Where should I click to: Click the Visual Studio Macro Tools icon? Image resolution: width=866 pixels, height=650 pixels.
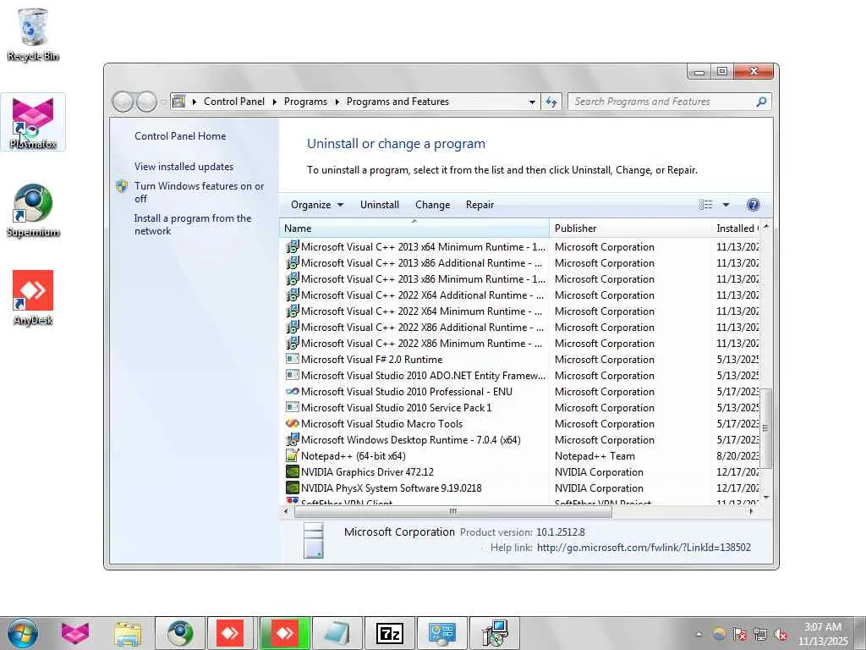tap(292, 423)
